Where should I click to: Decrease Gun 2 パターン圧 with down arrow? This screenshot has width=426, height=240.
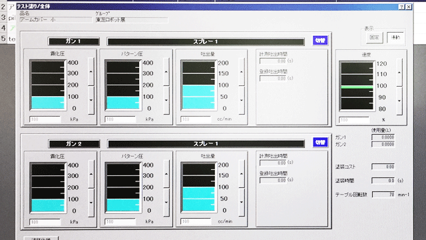click(166, 203)
